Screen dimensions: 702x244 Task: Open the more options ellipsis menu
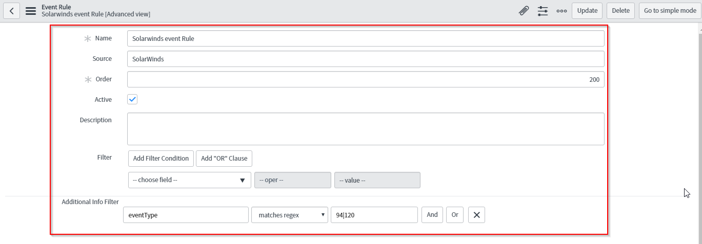pyautogui.click(x=561, y=11)
